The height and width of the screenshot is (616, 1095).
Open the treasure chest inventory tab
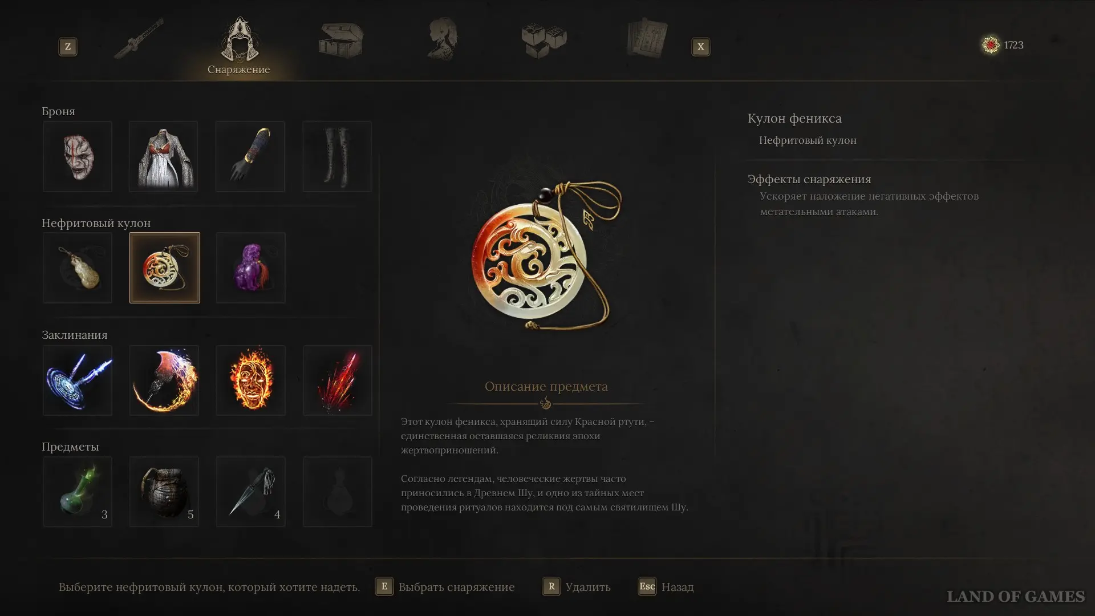point(340,40)
